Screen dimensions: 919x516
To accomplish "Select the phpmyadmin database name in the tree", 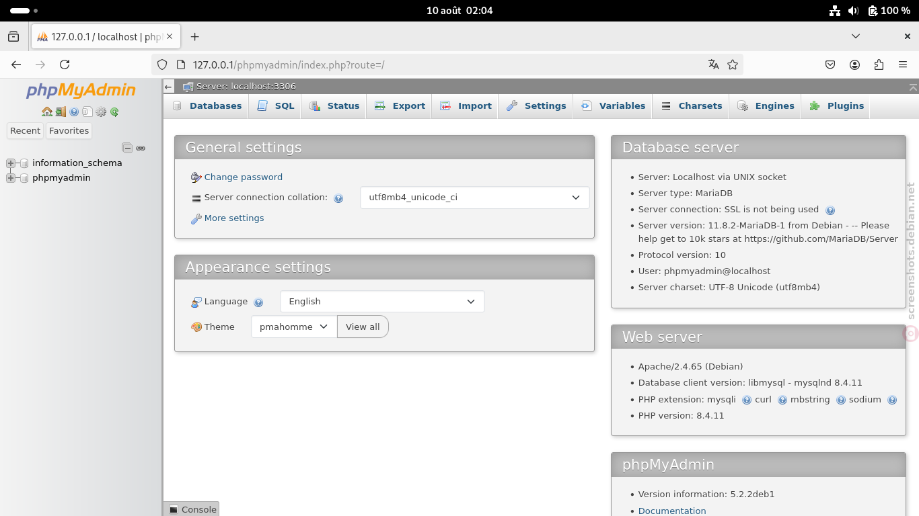I will tap(61, 178).
